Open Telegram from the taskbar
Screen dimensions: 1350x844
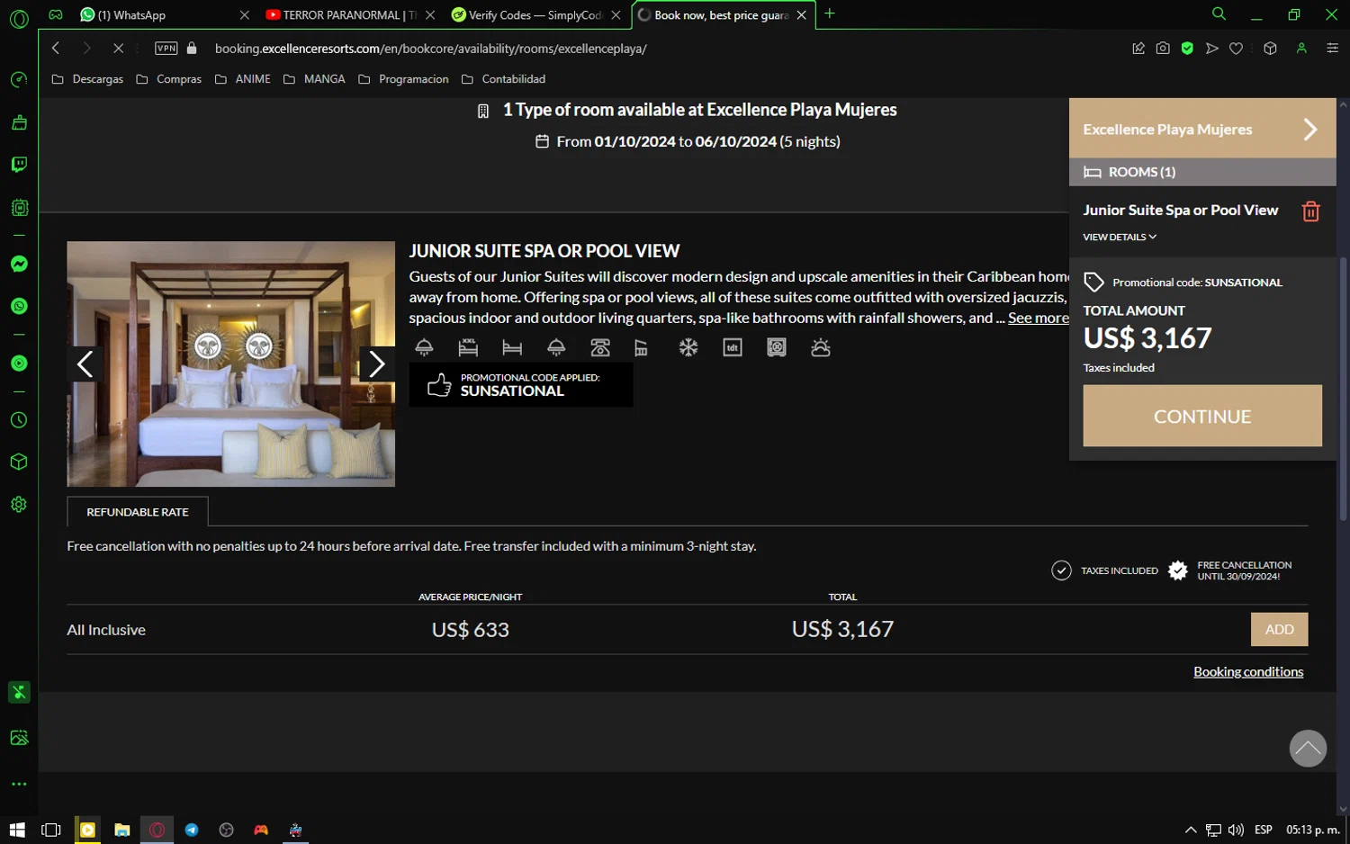[192, 830]
